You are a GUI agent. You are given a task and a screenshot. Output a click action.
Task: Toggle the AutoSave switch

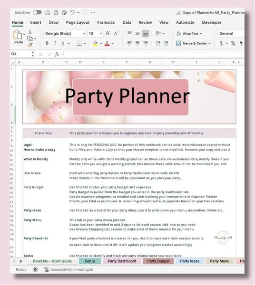37,12
